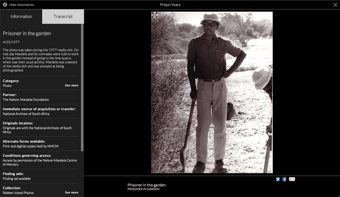The image size is (340, 197).
Task: Expand See more next to Category
Action: pyautogui.click(x=72, y=85)
